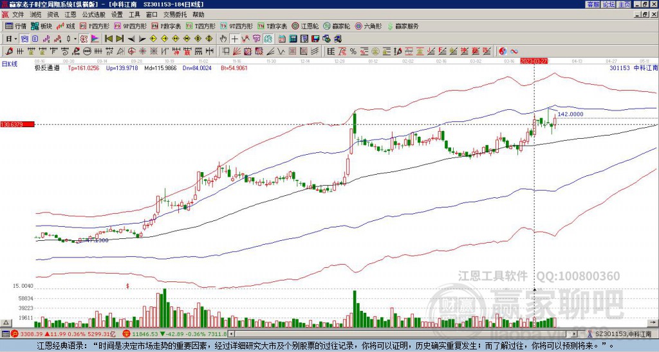Screen dimensions: 659x352
Task: Click the red flag icon
Action: click(x=95, y=39)
